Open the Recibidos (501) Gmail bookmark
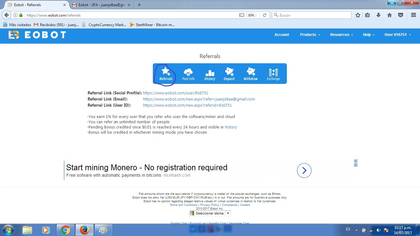Image resolution: width=420 pixels, height=236 pixels. coord(56,25)
